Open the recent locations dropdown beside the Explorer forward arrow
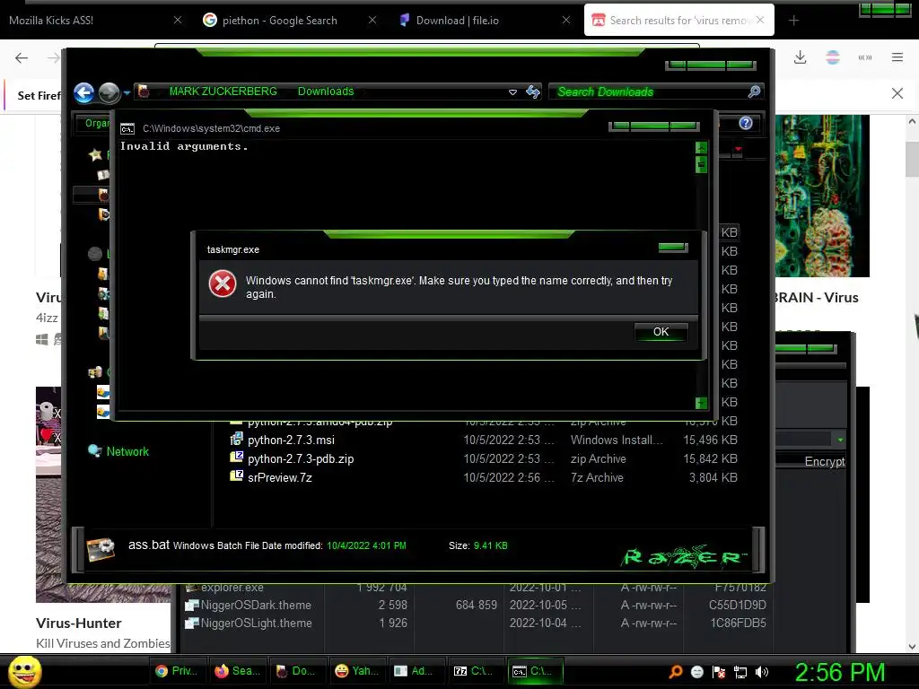This screenshot has height=689, width=919. [x=127, y=92]
